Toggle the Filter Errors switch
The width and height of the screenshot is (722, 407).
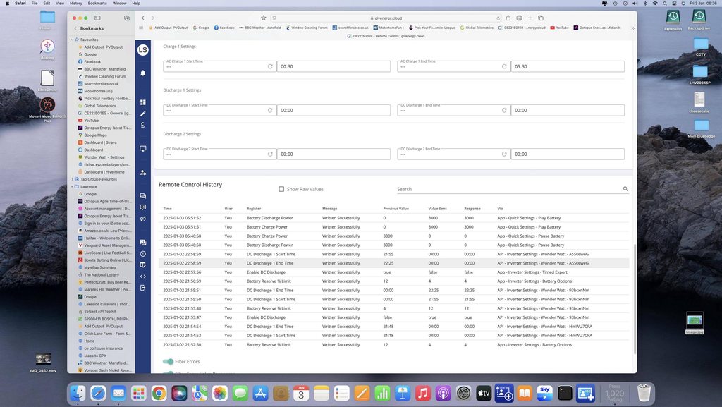[169, 361]
